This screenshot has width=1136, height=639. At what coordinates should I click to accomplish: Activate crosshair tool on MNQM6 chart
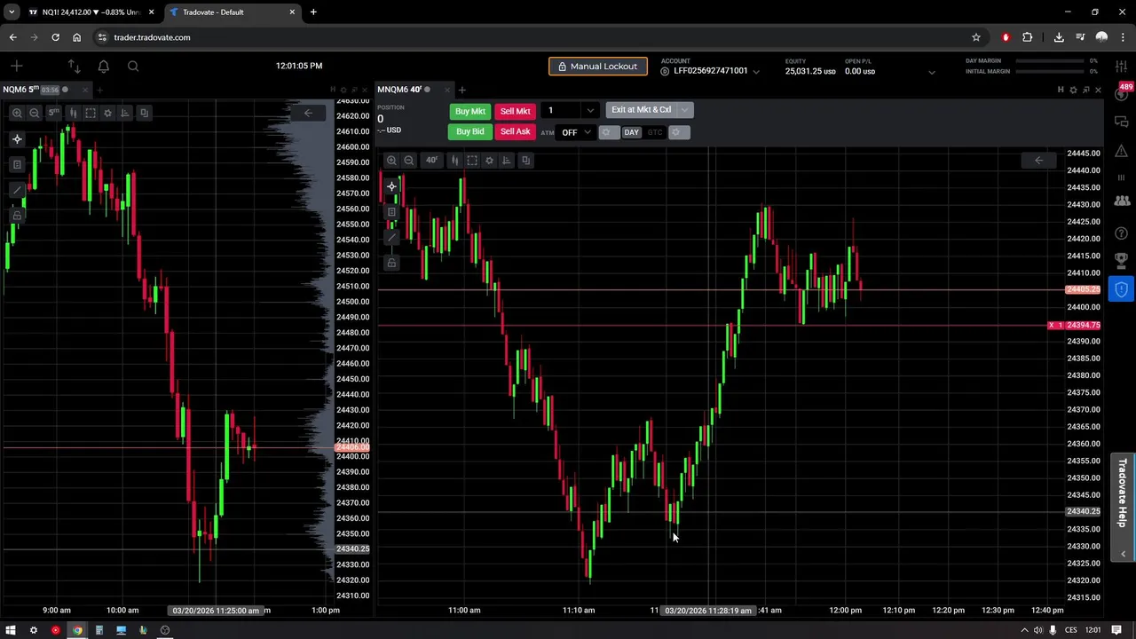coord(391,187)
